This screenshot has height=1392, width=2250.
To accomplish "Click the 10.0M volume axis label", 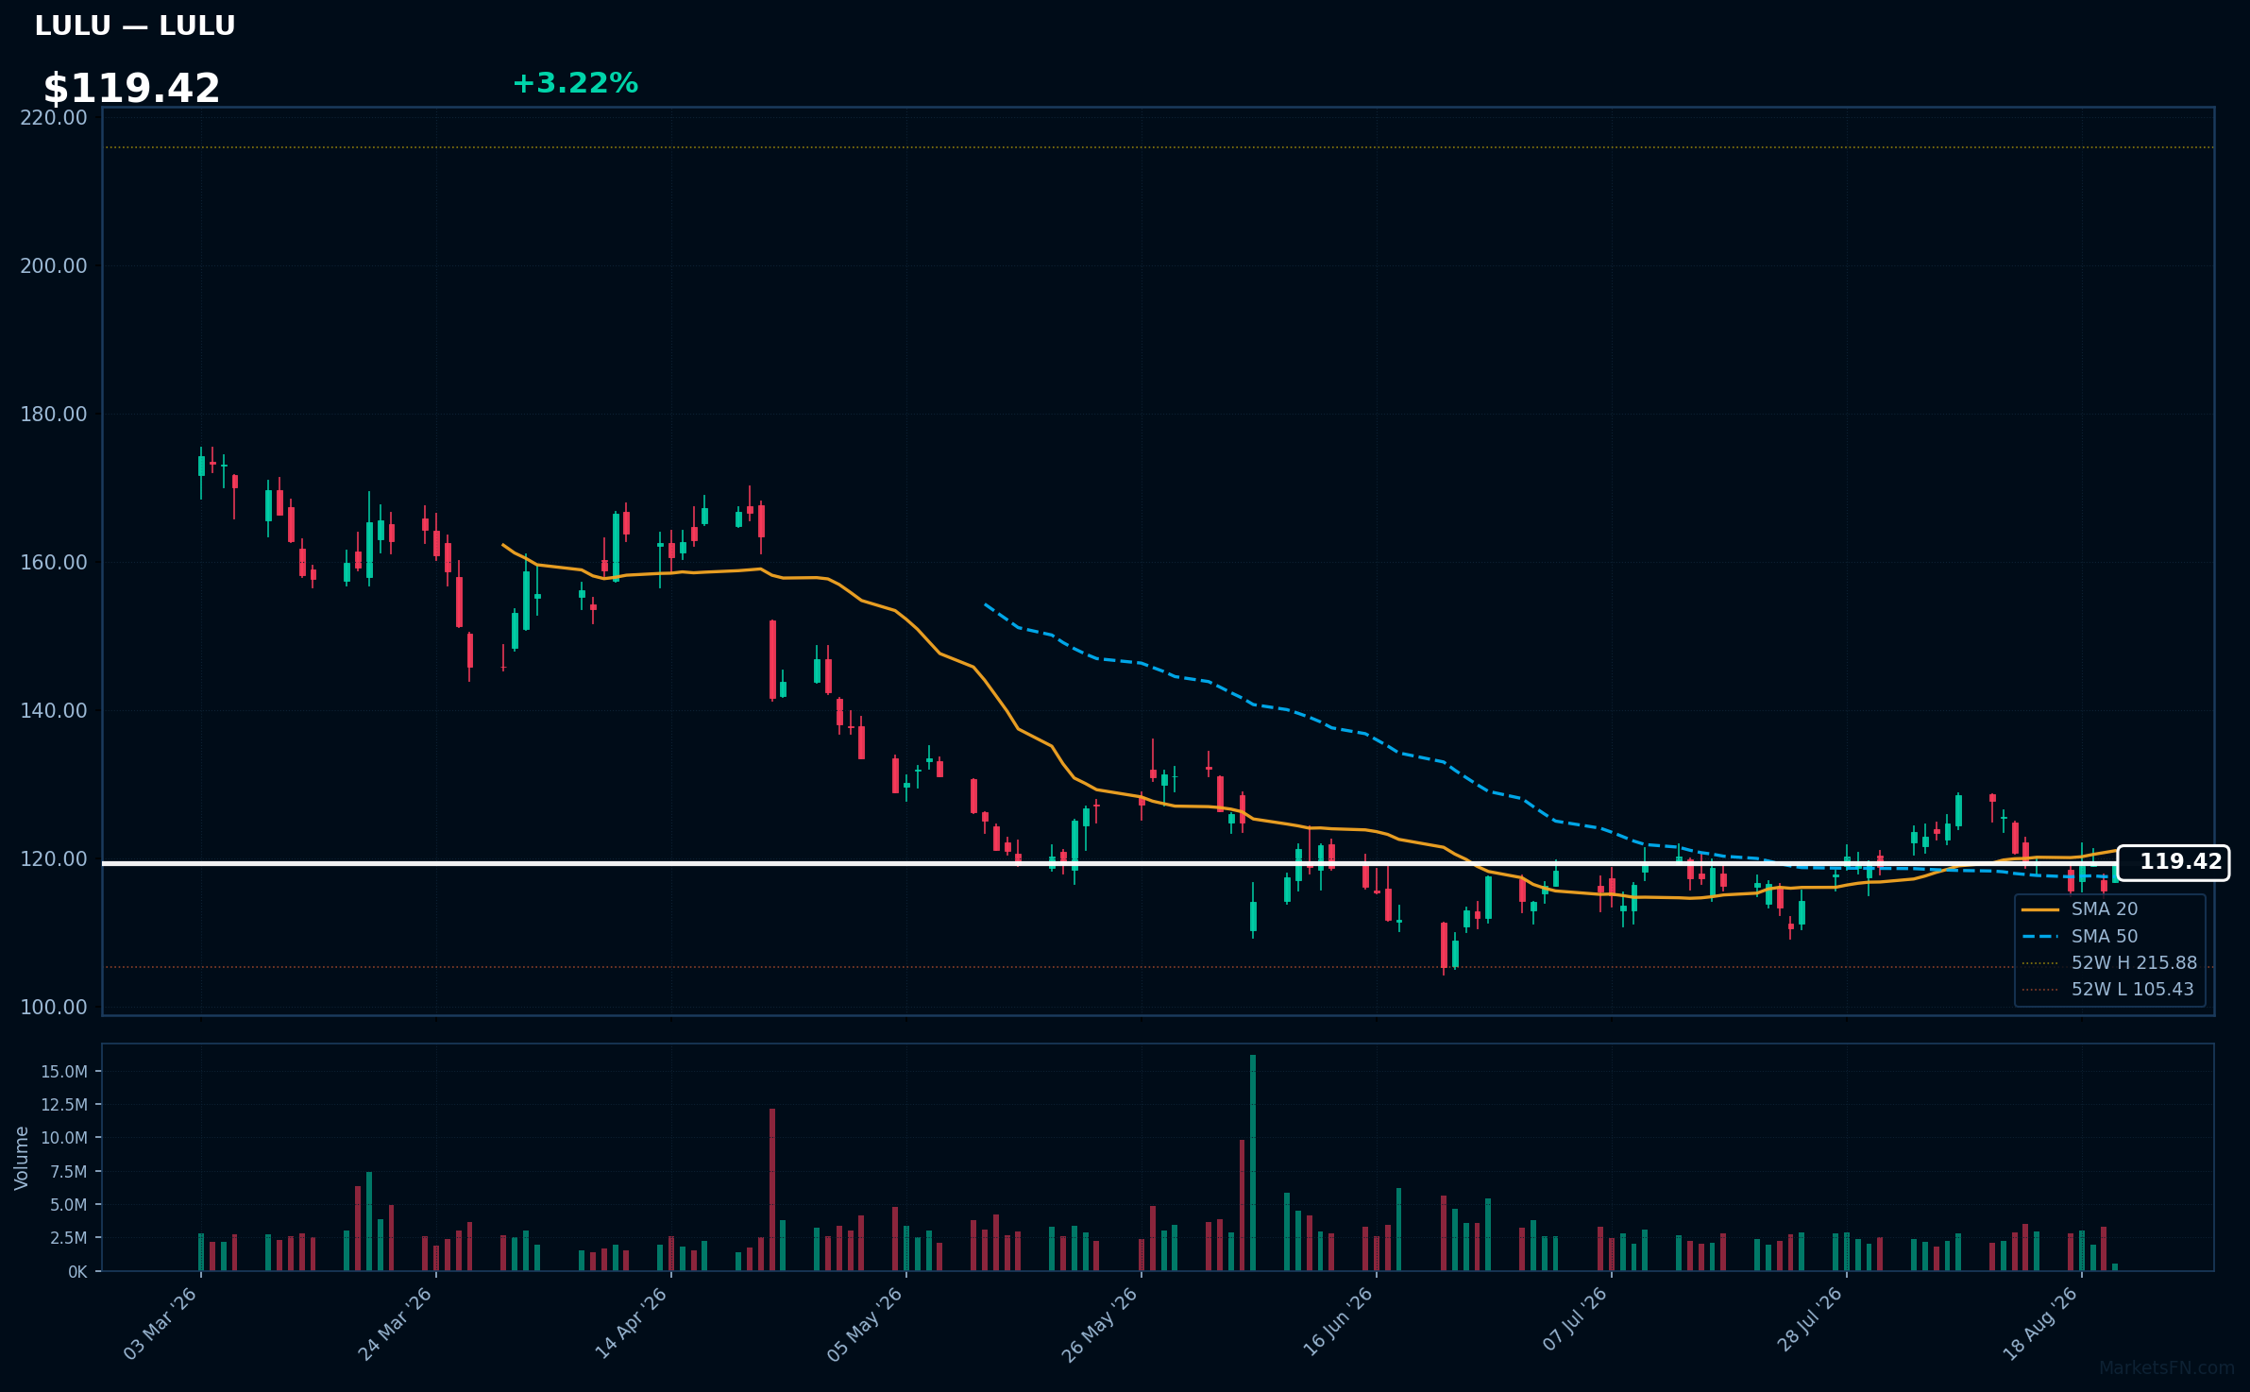I will tap(64, 1138).
